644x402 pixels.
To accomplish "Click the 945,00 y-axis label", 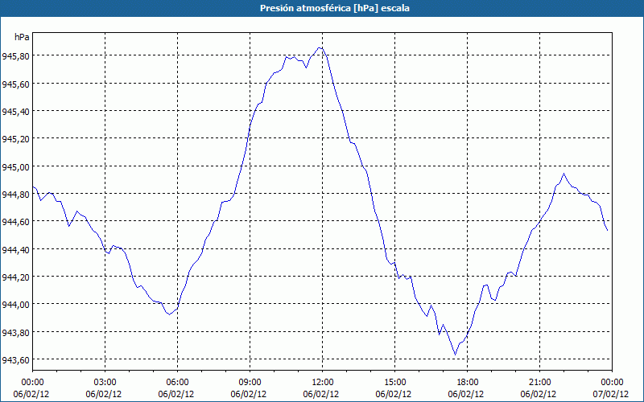I will point(15,166).
